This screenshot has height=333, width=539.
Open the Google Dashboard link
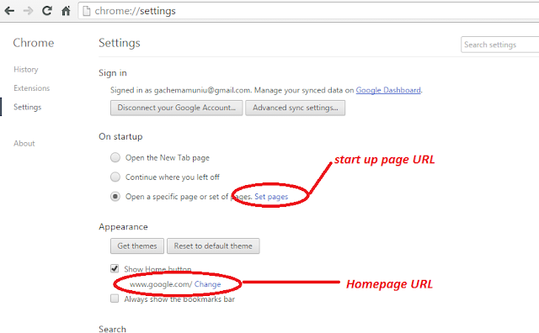(x=388, y=90)
